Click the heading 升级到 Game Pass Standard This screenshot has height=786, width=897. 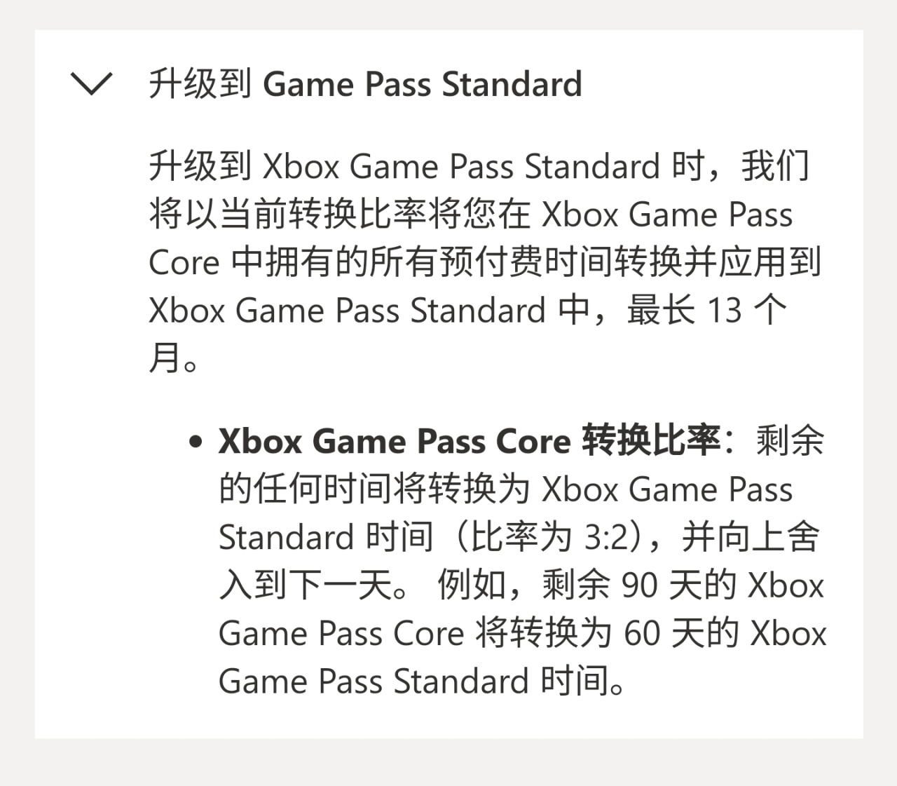365,84
